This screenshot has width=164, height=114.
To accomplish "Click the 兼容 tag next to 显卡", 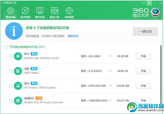I will coord(34,83).
